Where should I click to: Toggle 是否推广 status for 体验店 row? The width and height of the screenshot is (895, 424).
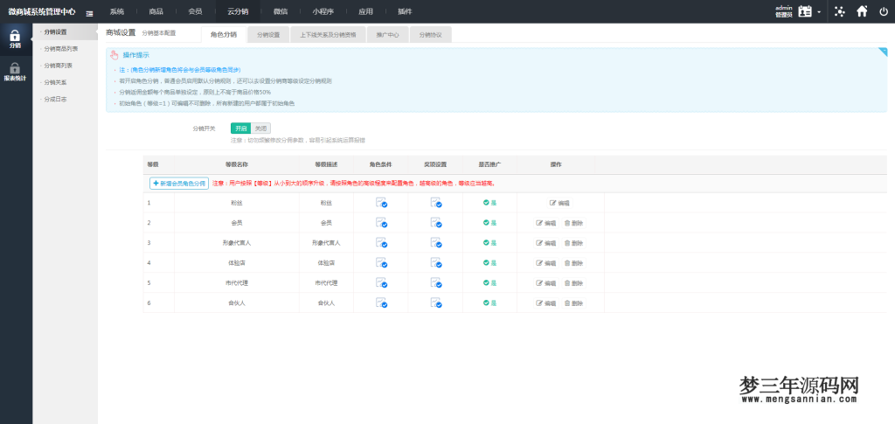click(x=490, y=262)
